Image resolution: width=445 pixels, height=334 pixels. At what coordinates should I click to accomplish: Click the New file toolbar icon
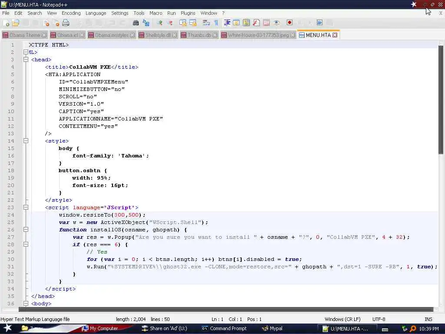pyautogui.click(x=6, y=23)
